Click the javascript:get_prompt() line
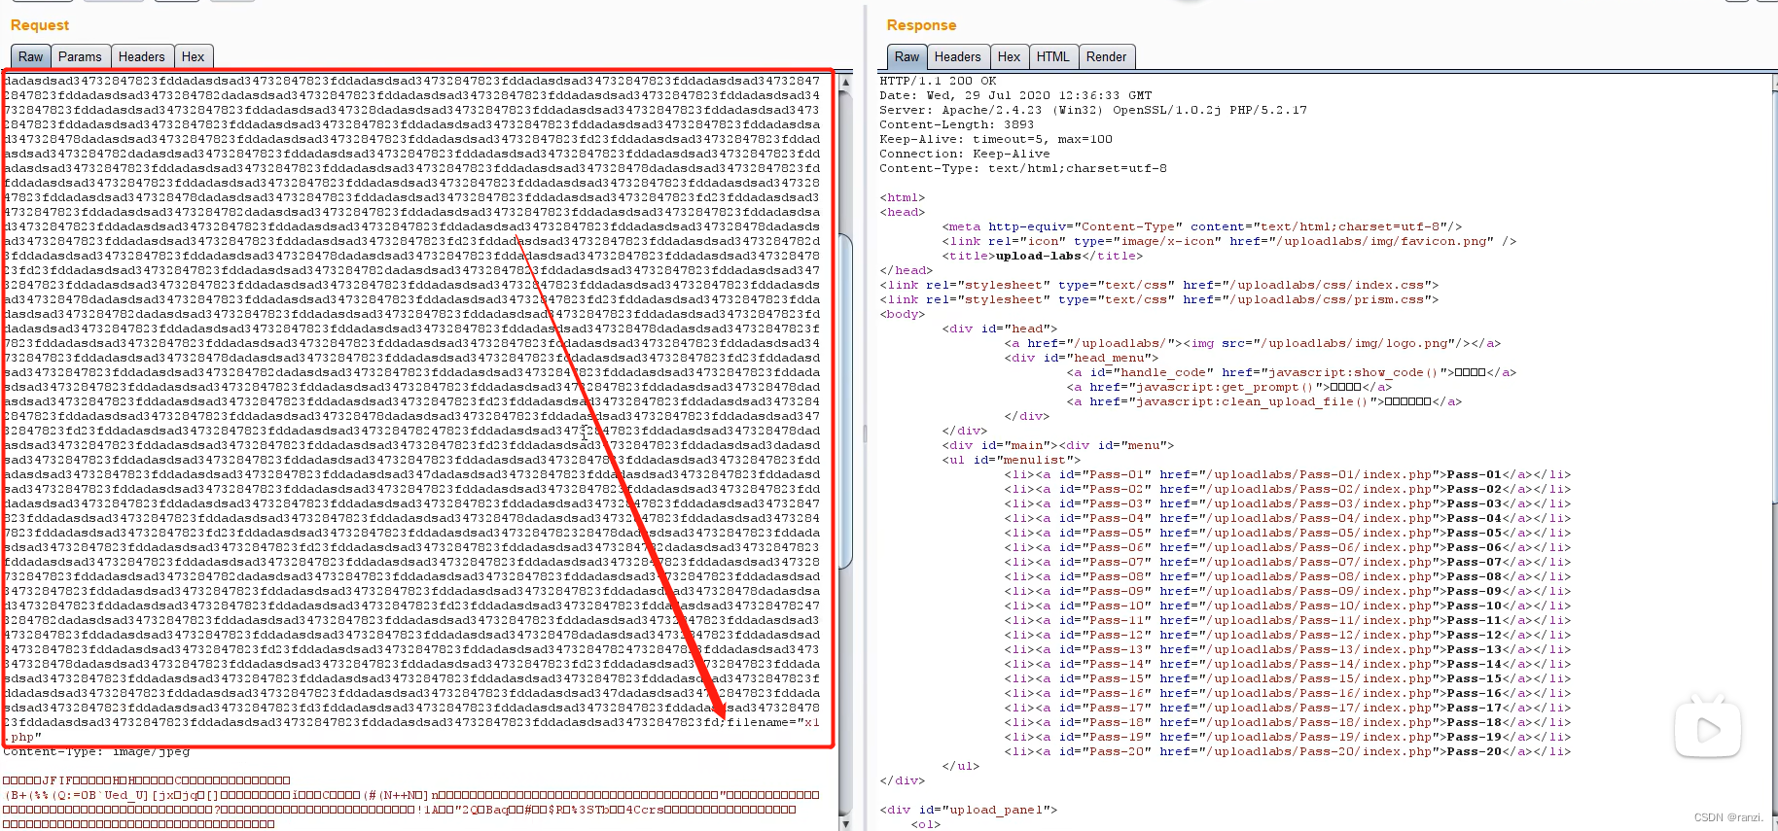 (x=1229, y=388)
